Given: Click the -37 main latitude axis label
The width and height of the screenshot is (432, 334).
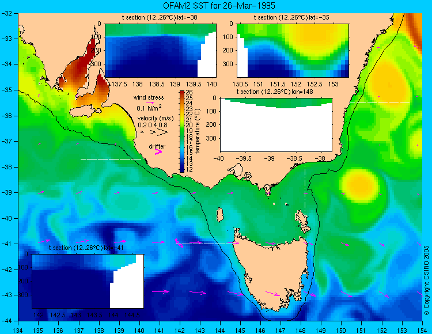Looking at the screenshot, I should [6, 142].
